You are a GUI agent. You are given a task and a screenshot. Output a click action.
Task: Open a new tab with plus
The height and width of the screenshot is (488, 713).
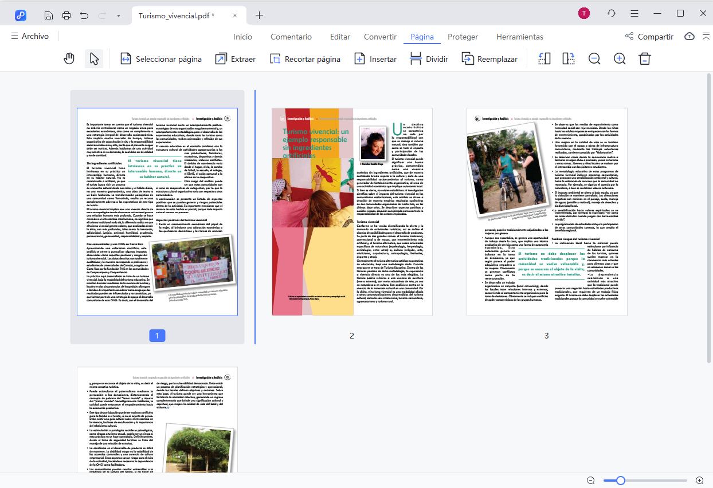(259, 15)
